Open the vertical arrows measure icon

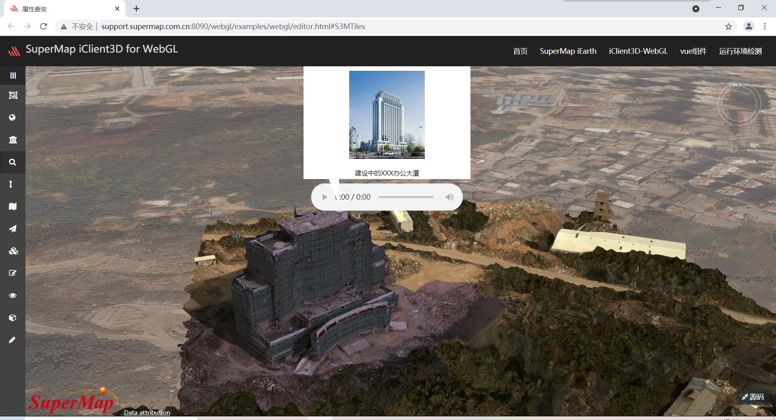[x=11, y=184]
